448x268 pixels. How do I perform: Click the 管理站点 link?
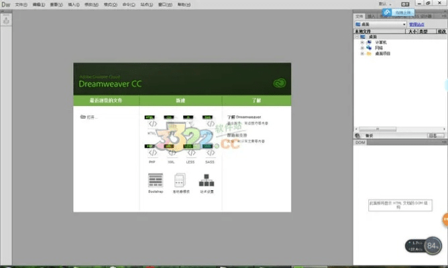pos(416,24)
